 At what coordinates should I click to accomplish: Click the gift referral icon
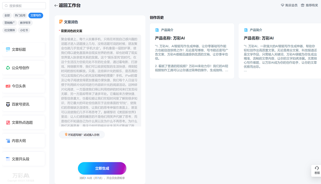click(302, 5)
